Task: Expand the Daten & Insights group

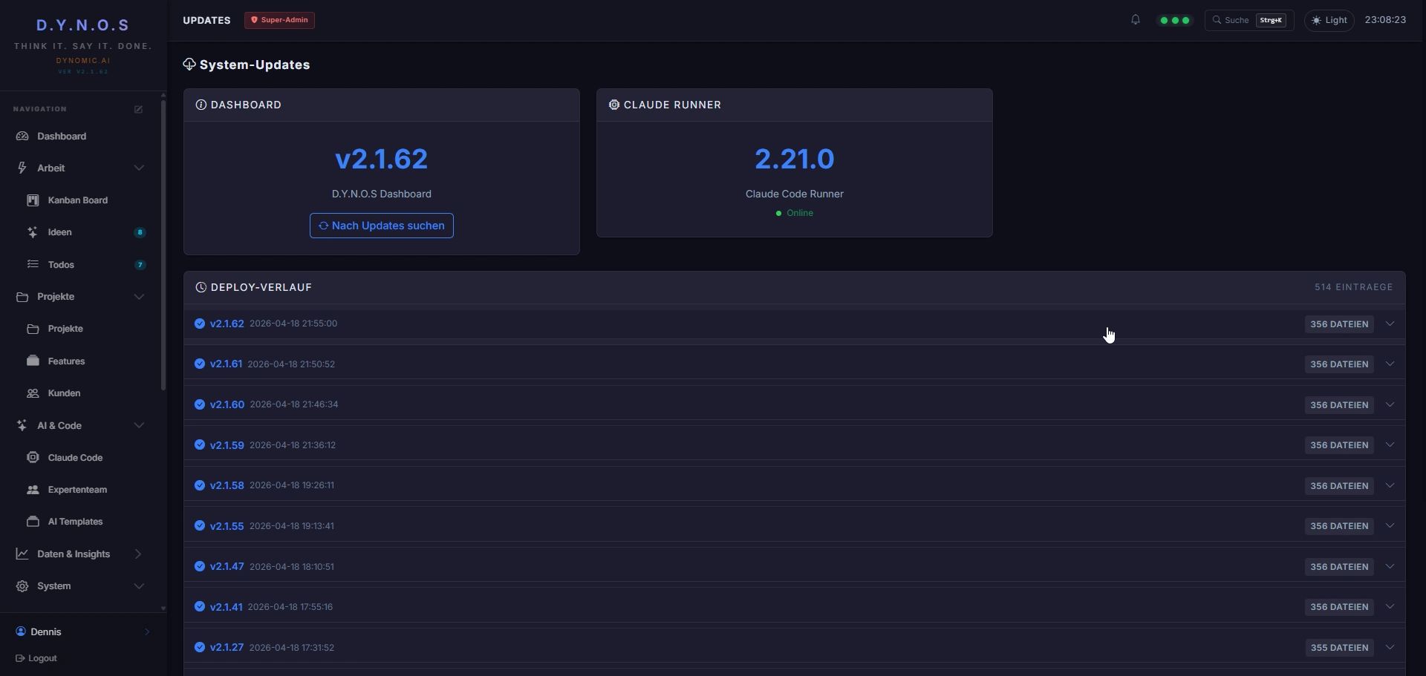Action: click(139, 554)
